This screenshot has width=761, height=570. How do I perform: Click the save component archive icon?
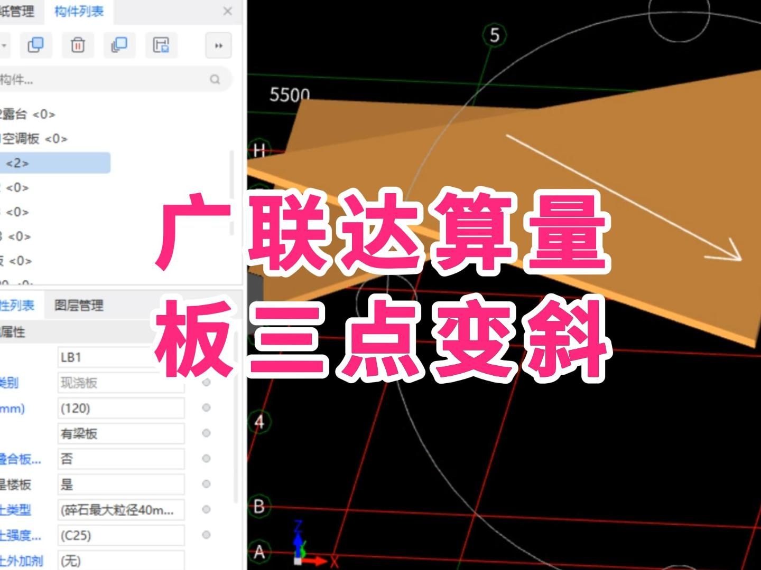(x=161, y=45)
